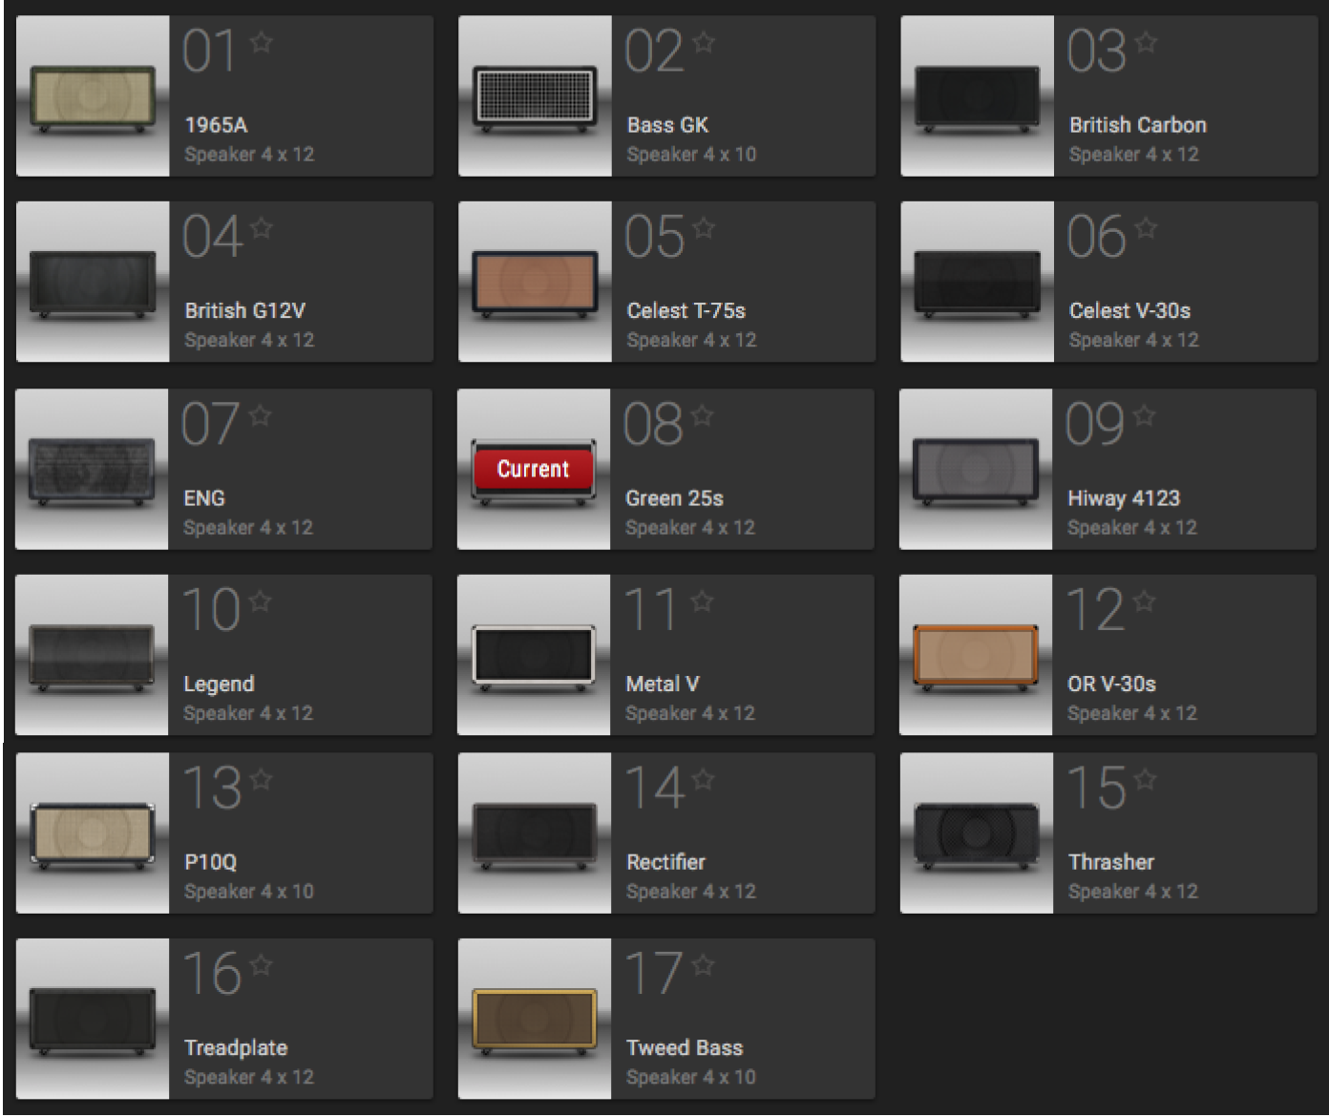Click the Bass GK name label
The image size is (1329, 1117).
tap(667, 125)
